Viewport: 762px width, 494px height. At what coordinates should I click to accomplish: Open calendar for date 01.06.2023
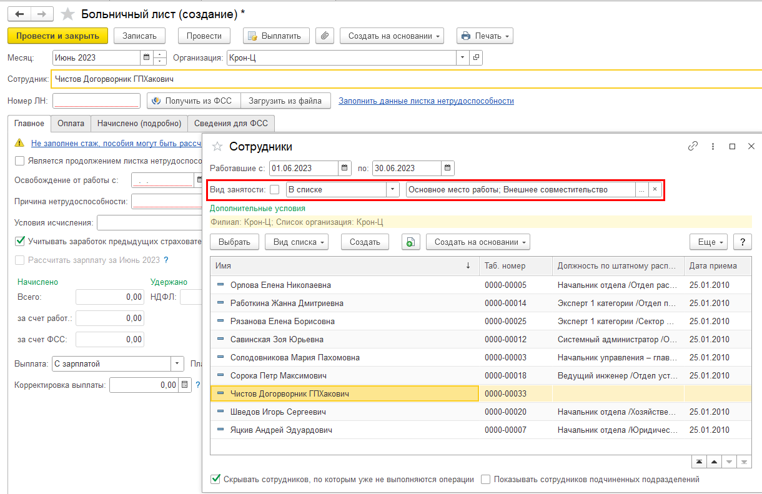345,168
